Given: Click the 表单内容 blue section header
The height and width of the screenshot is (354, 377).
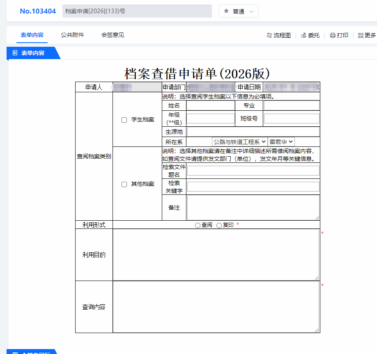Looking at the screenshot, I should [33, 53].
